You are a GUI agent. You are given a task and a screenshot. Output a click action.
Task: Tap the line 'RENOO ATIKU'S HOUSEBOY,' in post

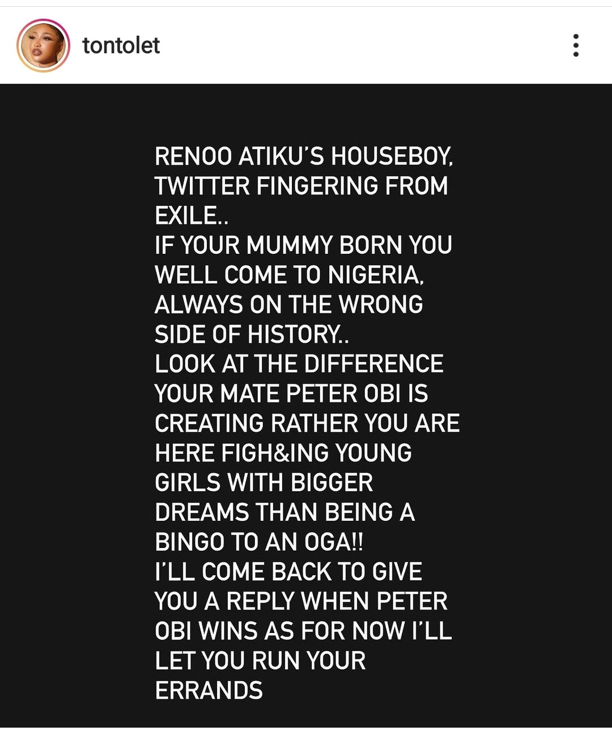click(x=304, y=156)
